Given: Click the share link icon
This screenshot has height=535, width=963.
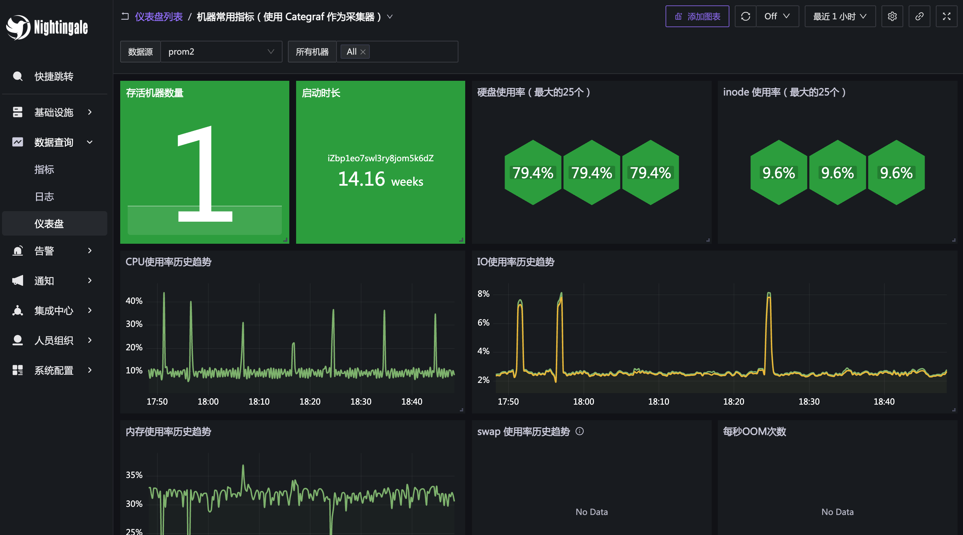Looking at the screenshot, I should 919,16.
